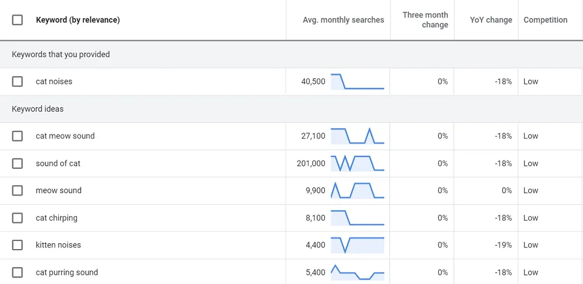This screenshot has height=284, width=583.
Task: Open the cat noises trend sparkline
Action: pos(357,81)
